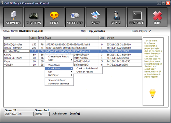Screen dimensions: 171x123
Task: Expand the Kick submenu
Action: pos(59,72)
